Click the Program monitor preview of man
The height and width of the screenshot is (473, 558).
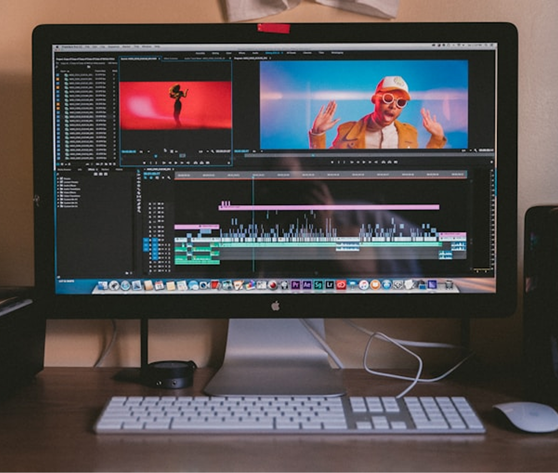click(364, 105)
